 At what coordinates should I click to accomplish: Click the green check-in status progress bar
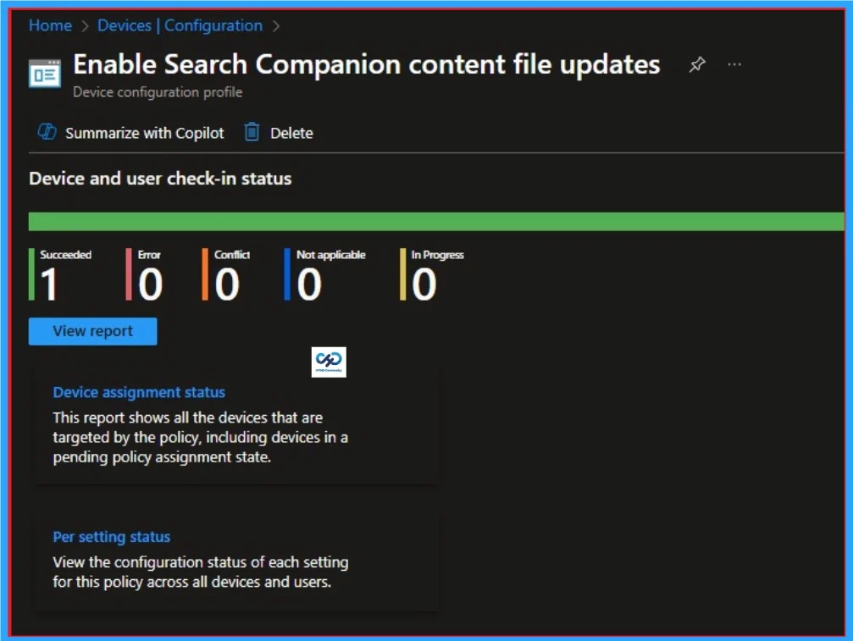pos(424,220)
